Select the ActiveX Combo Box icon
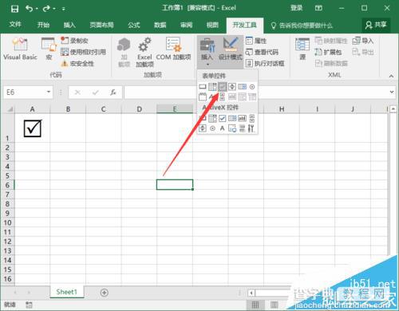The image size is (399, 311). point(212,118)
